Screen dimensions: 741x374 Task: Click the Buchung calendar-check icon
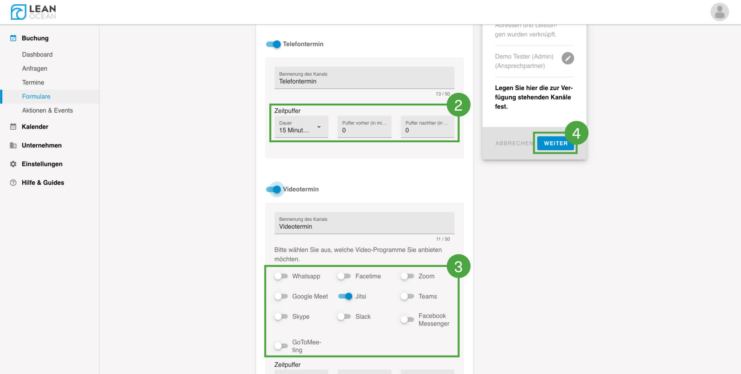pyautogui.click(x=13, y=38)
